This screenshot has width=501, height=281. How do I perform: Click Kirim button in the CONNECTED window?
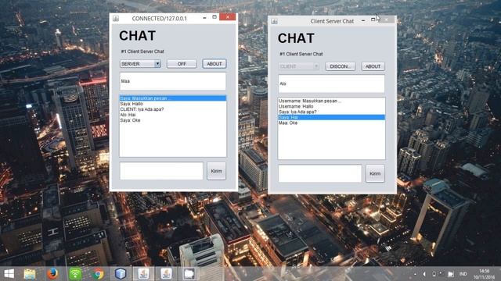[216, 171]
